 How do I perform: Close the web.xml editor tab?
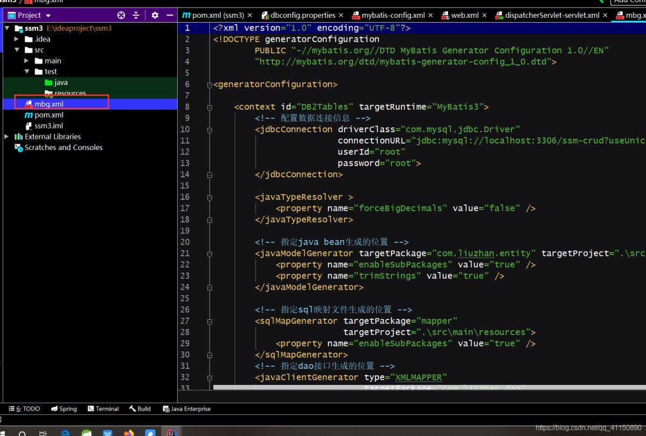484,15
